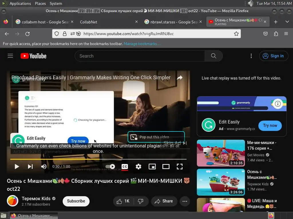
Task: Open Теремок Kids channel avatar
Action: point(13,201)
